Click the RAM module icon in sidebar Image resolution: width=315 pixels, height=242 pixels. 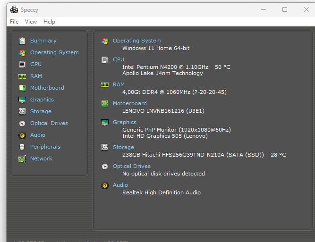click(x=22, y=76)
